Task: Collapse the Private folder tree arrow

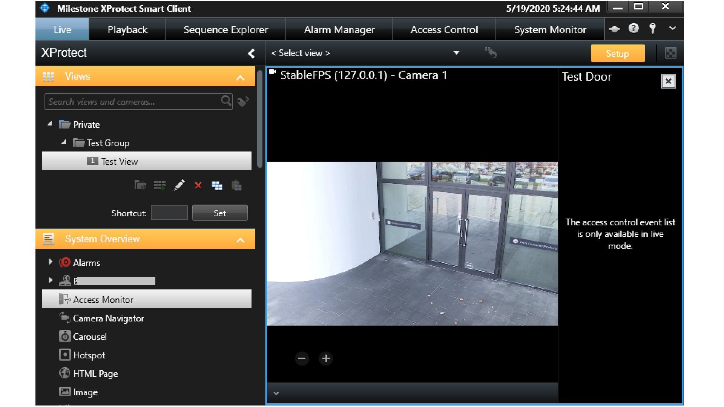Action: coord(50,124)
